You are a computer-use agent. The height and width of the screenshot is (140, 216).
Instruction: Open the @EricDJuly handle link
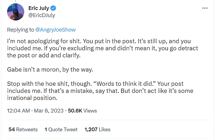(x=42, y=15)
